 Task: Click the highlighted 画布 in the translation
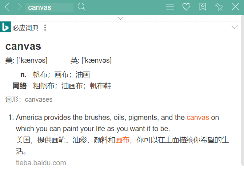[x=122, y=140]
